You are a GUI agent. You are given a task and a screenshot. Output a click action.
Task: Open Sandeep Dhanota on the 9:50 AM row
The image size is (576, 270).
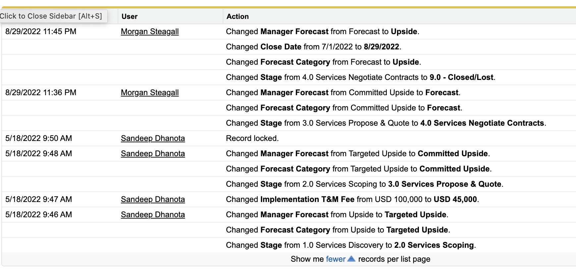[x=152, y=138]
